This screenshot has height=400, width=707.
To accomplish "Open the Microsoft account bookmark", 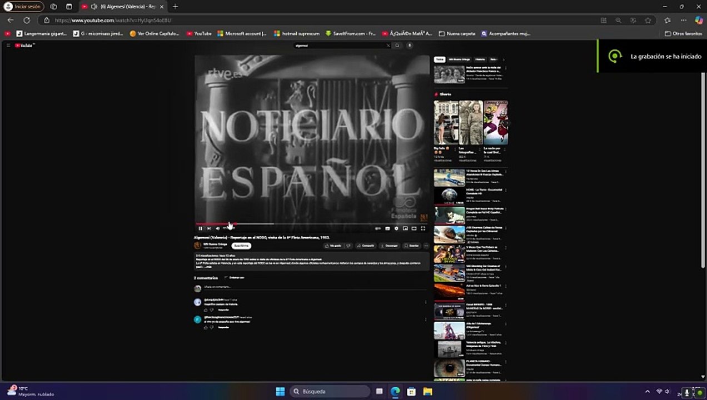I will [242, 33].
